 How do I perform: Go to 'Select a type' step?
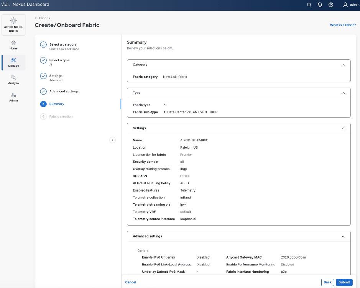(59, 61)
